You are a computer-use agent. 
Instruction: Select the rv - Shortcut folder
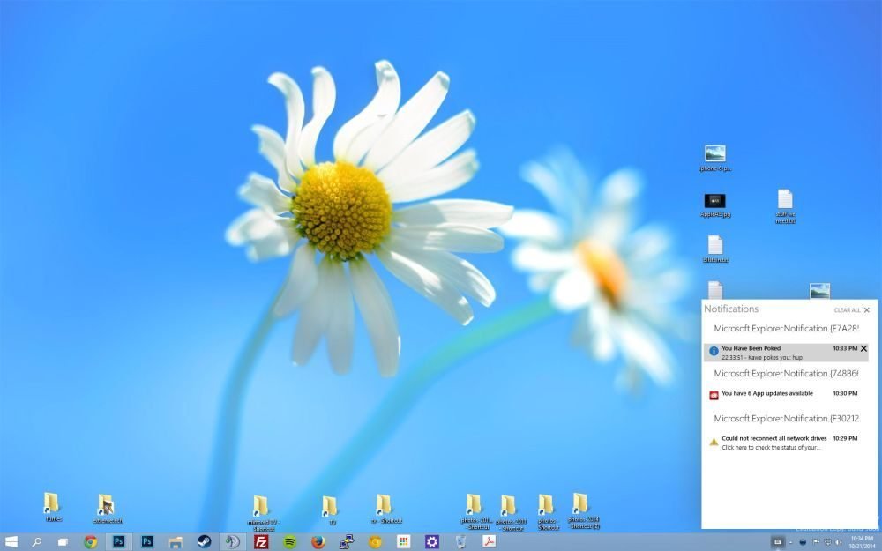pos(386,509)
